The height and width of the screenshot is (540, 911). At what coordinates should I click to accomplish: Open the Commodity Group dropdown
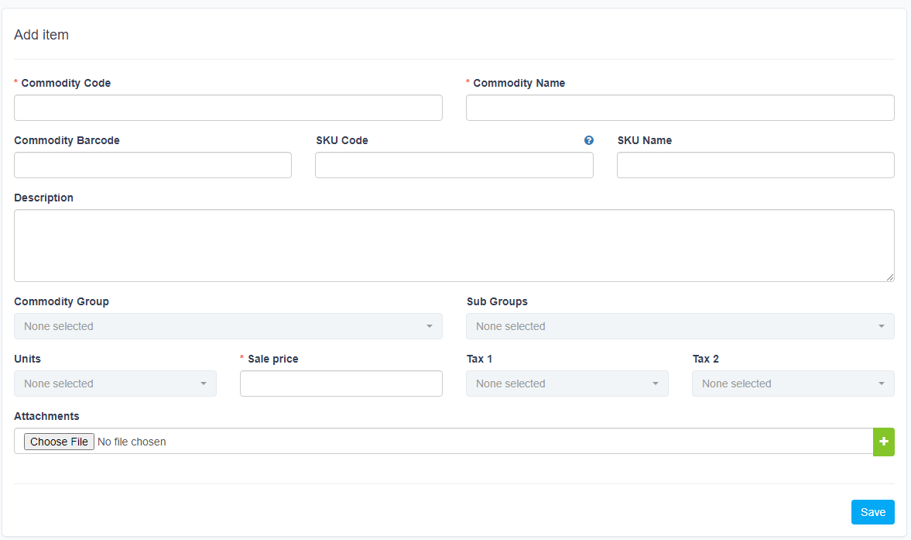[228, 326]
